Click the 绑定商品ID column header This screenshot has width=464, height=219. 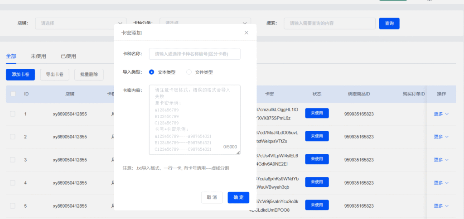tap(359, 94)
